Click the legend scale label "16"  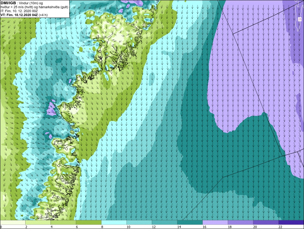(204, 227)
